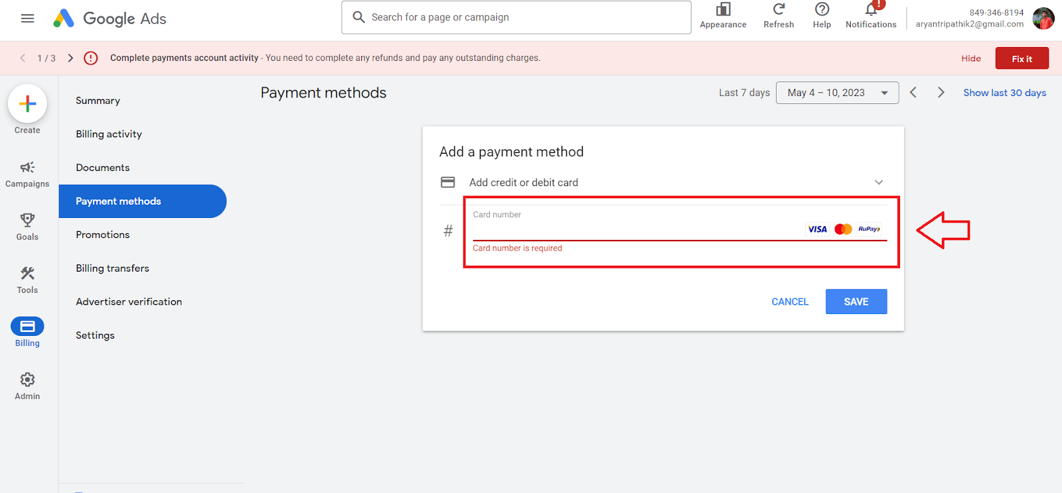Open the account profile avatar

point(1043,19)
